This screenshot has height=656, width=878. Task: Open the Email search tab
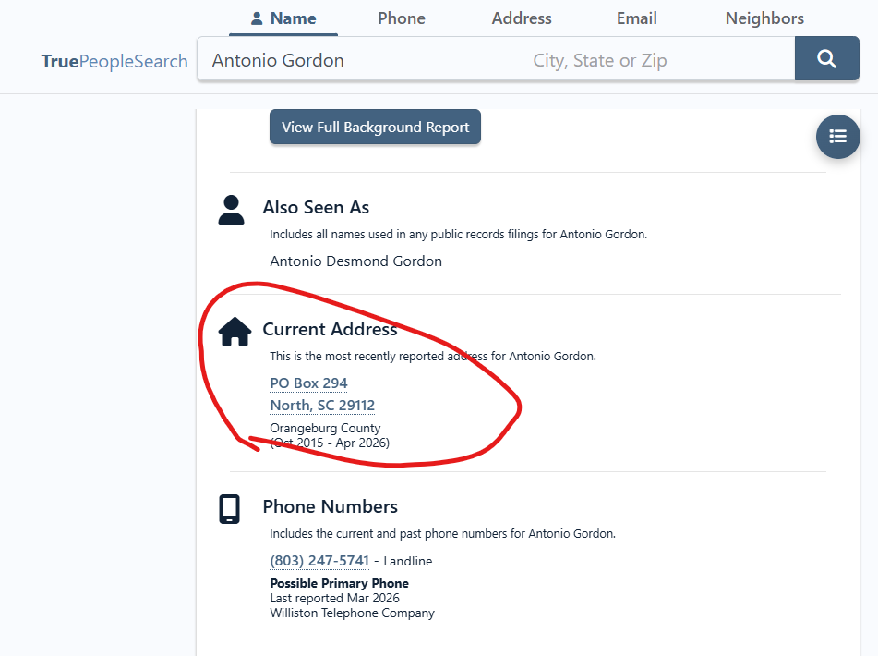pos(637,18)
